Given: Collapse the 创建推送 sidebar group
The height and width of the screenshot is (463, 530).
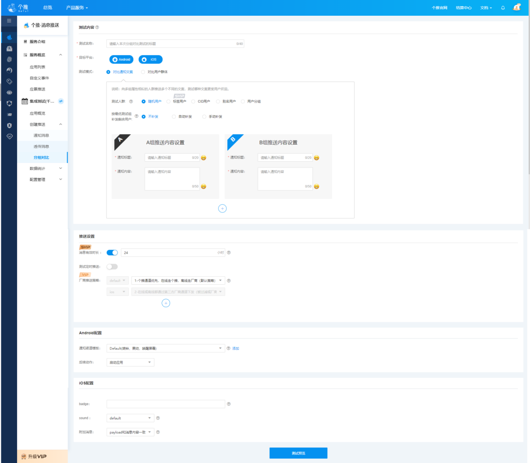Looking at the screenshot, I should (x=61, y=124).
